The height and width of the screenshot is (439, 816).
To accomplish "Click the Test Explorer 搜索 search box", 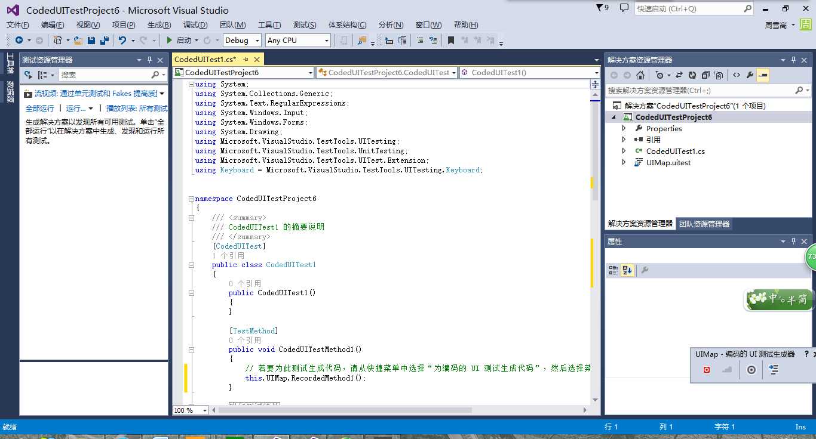I will point(105,75).
